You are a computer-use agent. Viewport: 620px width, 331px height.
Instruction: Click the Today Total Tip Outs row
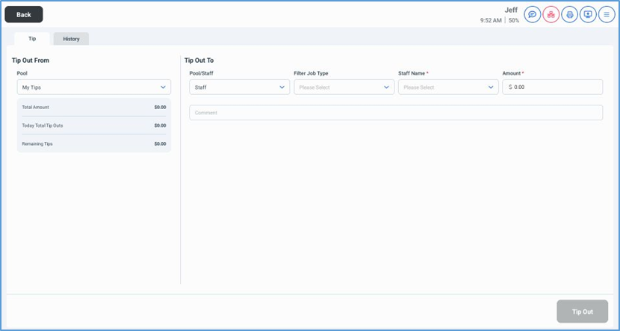[x=94, y=126]
